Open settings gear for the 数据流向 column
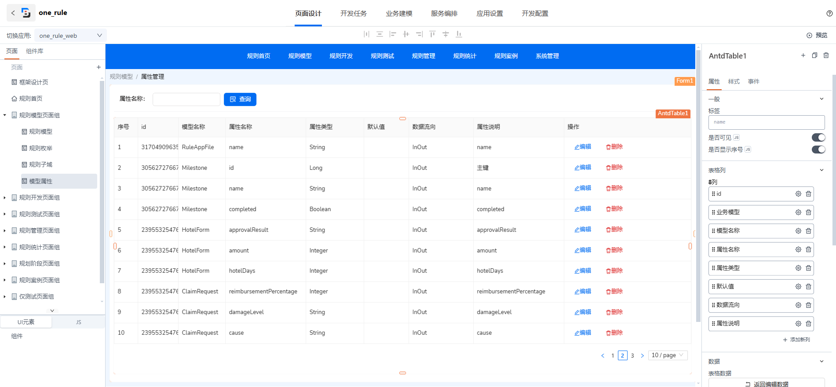This screenshot has height=387, width=836. [798, 305]
